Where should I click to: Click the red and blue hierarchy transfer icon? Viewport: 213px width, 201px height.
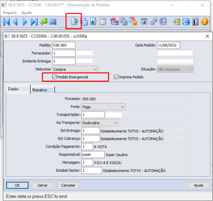pyautogui.click(x=114, y=21)
